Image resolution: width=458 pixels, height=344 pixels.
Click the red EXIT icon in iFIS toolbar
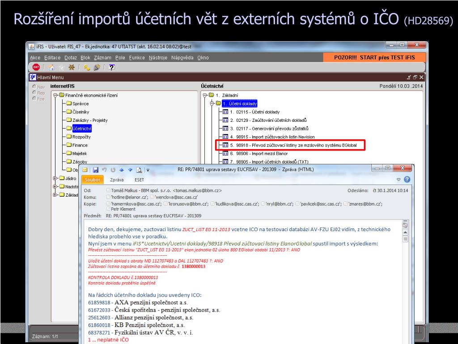pos(36,67)
